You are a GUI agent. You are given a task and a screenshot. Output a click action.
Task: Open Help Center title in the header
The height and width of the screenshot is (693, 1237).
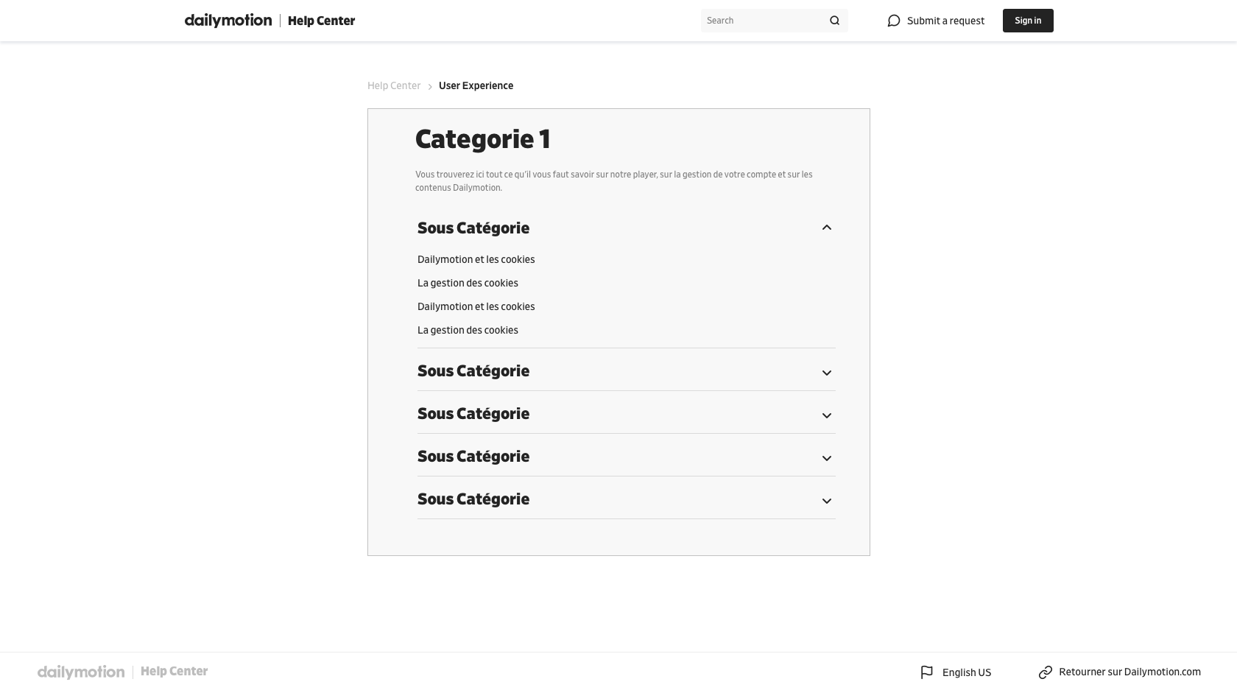(x=321, y=21)
